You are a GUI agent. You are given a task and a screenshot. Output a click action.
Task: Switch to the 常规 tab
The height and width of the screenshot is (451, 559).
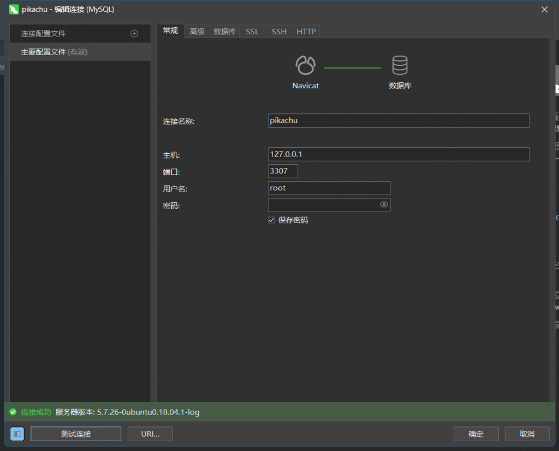[x=170, y=31]
